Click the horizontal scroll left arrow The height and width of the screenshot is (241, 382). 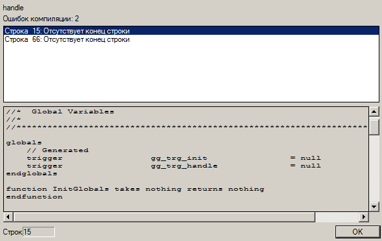click(8, 217)
